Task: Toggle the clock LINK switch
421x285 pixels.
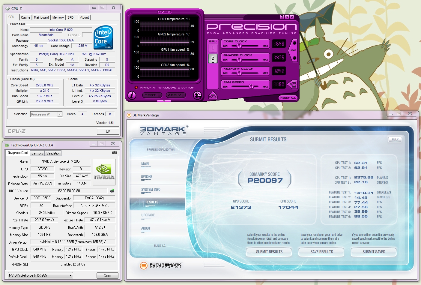Action: point(293,50)
